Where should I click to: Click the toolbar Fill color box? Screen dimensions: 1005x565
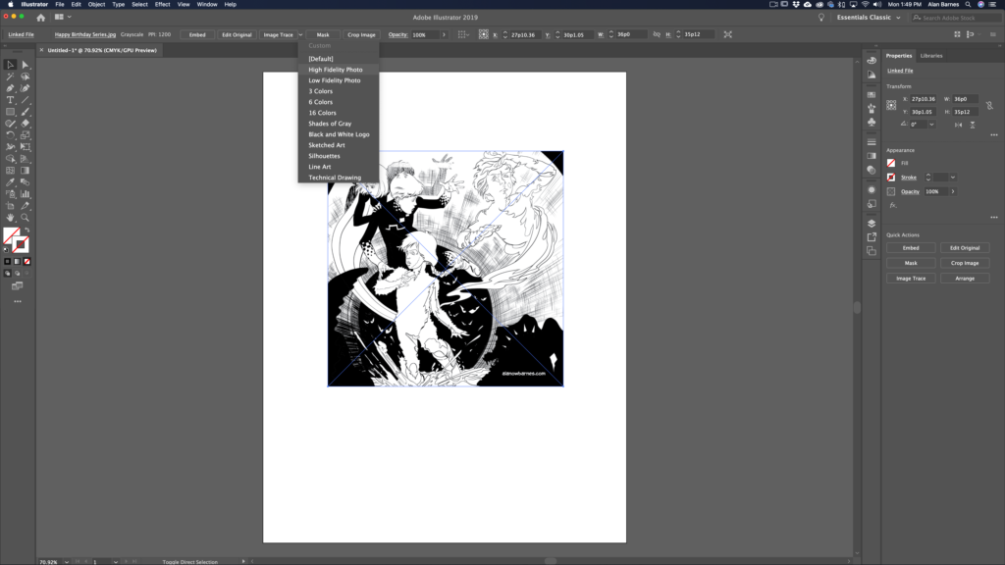click(x=12, y=235)
